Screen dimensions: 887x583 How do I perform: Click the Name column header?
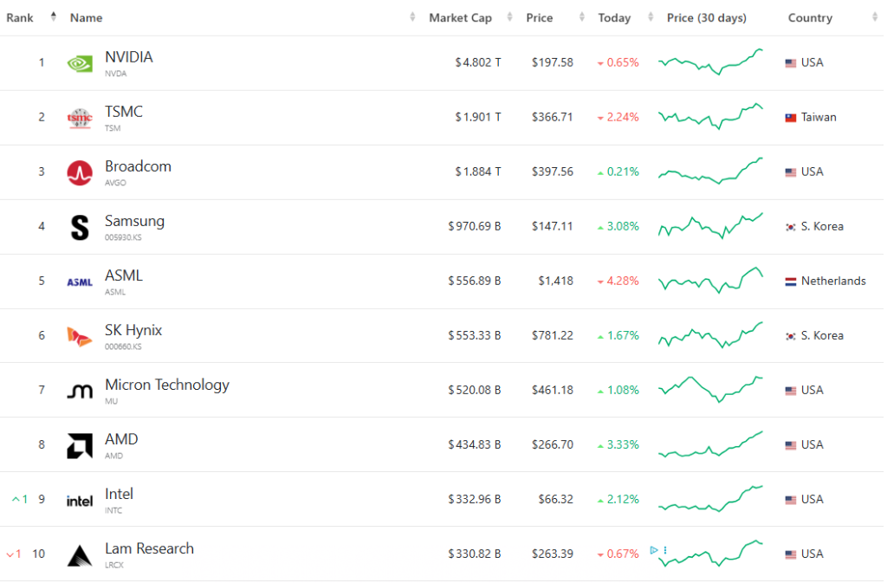(86, 17)
